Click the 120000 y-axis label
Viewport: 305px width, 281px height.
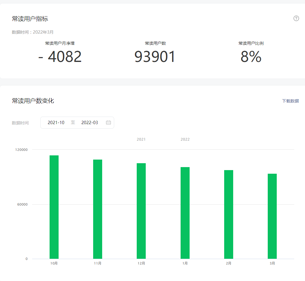coord(21,150)
